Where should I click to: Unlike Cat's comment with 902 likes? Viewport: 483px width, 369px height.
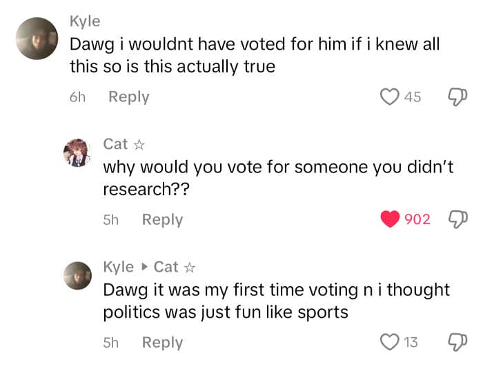391,220
